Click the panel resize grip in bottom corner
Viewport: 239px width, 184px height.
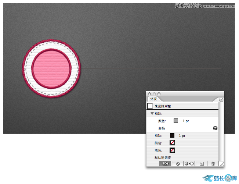pyautogui.click(x=221, y=164)
